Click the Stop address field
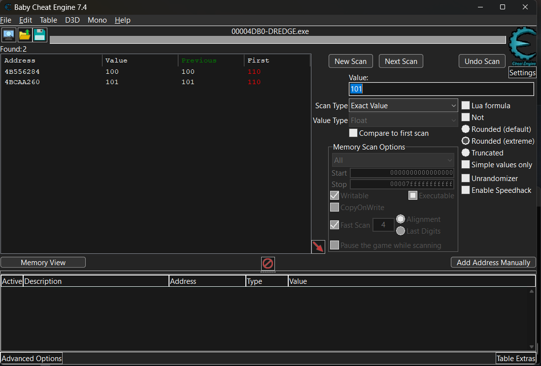The width and height of the screenshot is (541, 366). [x=402, y=184]
